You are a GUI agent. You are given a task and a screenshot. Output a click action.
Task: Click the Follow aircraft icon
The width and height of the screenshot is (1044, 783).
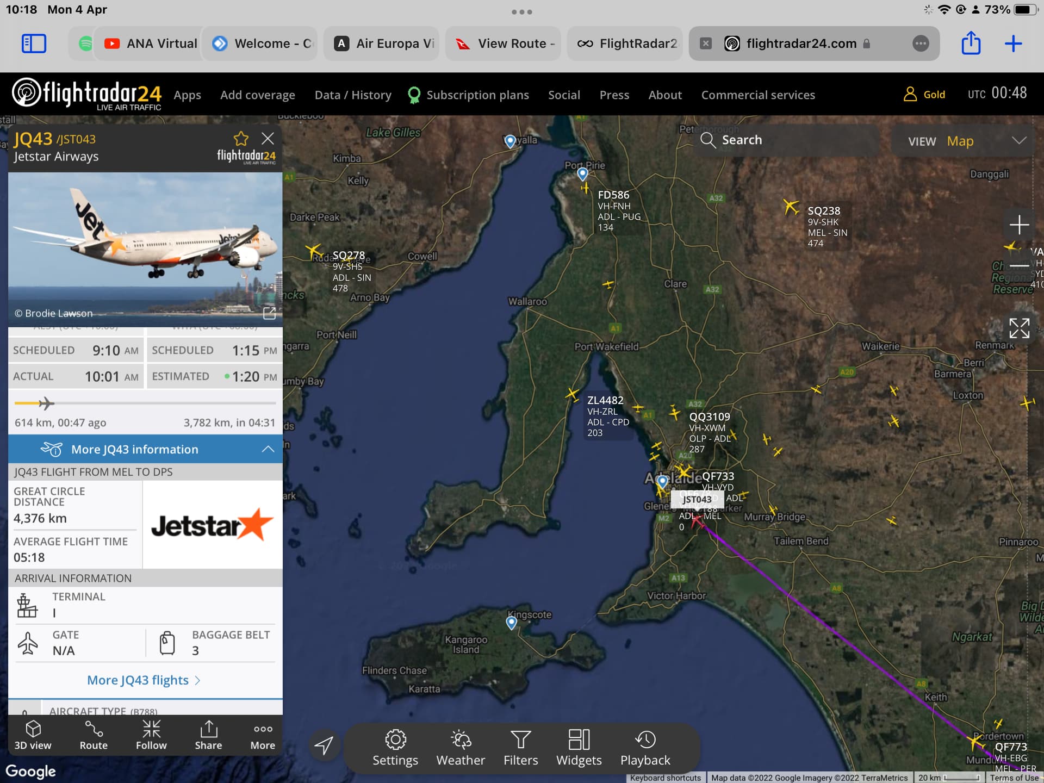(151, 735)
